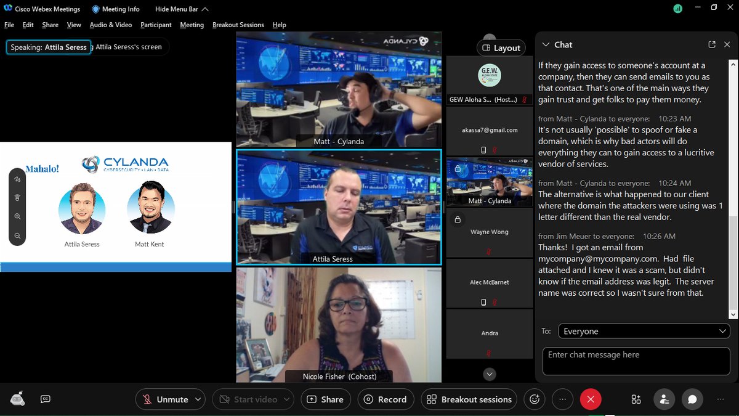Click the green connection status icon
Screen dimensions: 739x416
[x=677, y=9]
